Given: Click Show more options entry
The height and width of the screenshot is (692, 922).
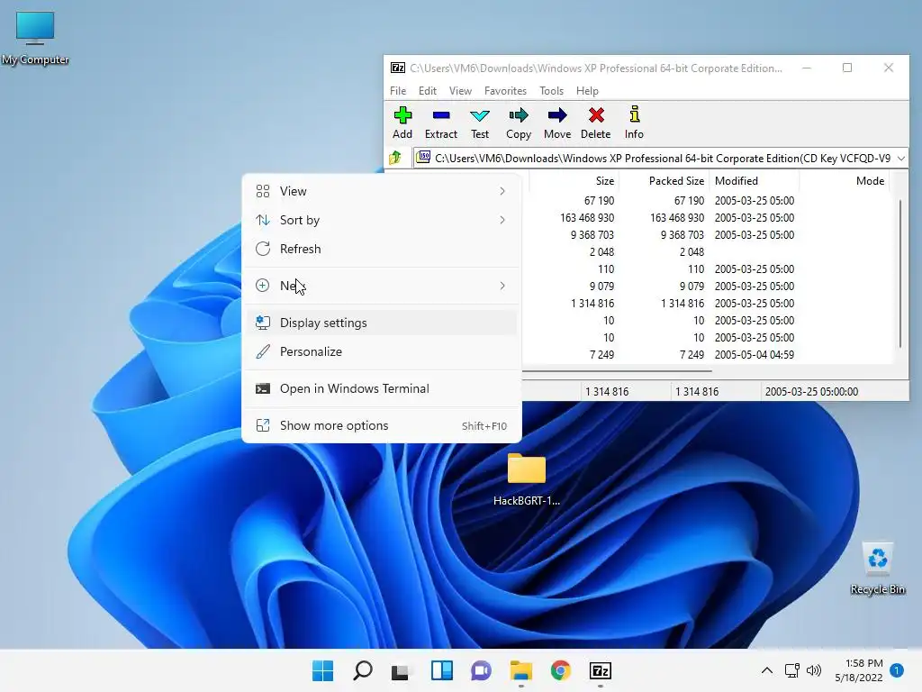Looking at the screenshot, I should pos(382,425).
